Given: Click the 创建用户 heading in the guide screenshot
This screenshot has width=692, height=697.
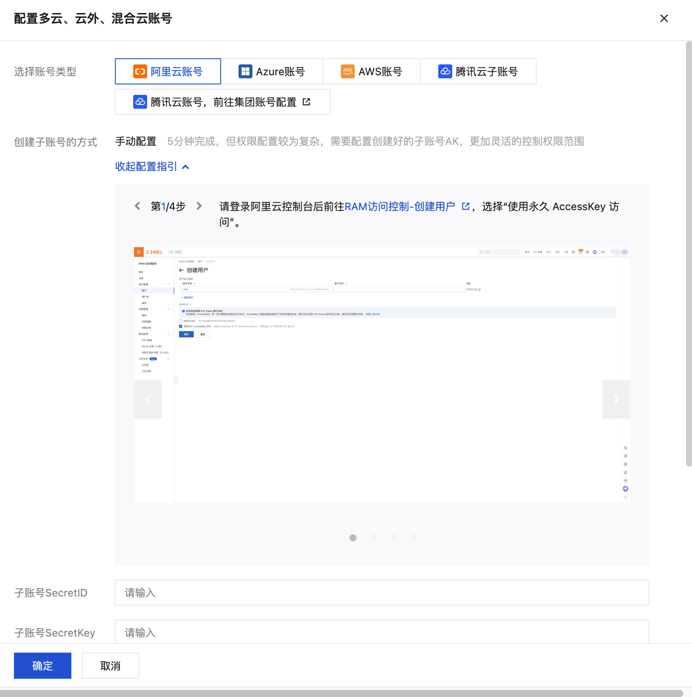Looking at the screenshot, I should click(x=197, y=270).
